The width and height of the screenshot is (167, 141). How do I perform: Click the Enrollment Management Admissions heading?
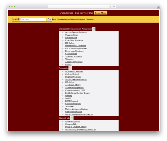pos(75,29)
